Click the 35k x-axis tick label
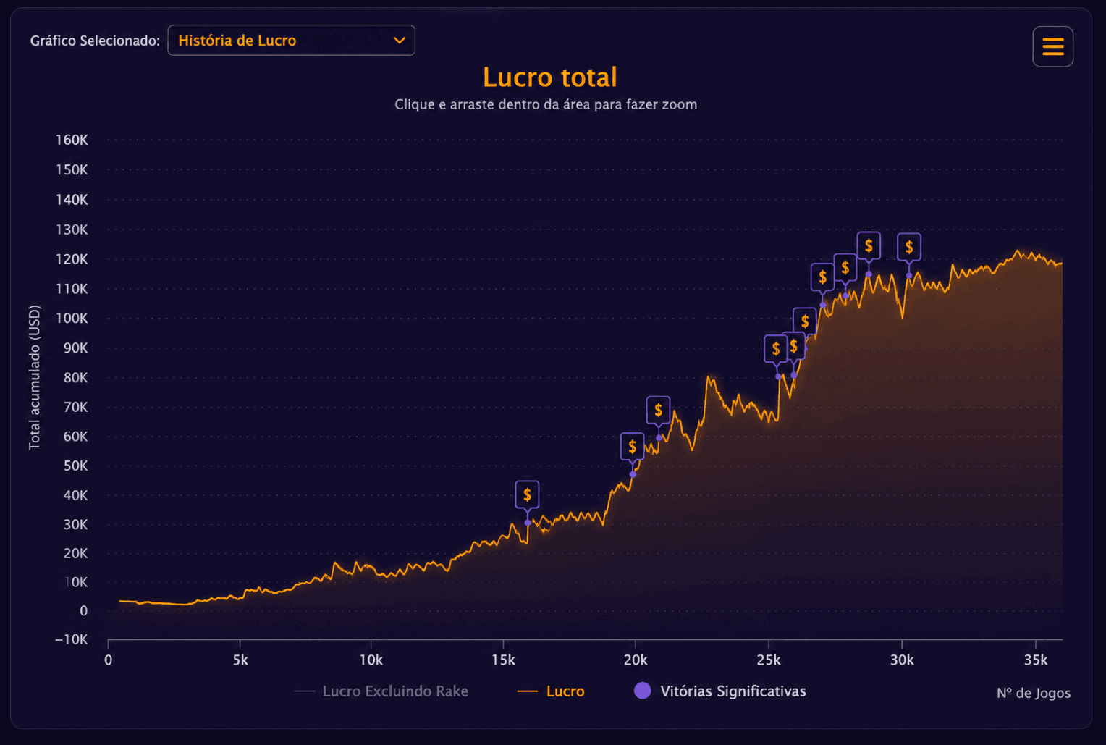Screen dimensions: 1106x745 pyautogui.click(x=1036, y=660)
